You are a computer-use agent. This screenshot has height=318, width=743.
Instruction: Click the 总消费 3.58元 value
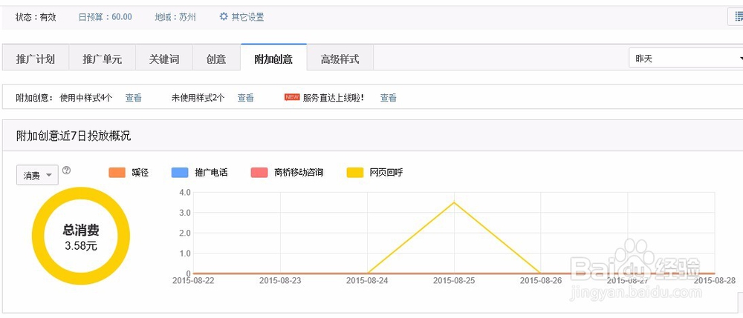tap(81, 245)
